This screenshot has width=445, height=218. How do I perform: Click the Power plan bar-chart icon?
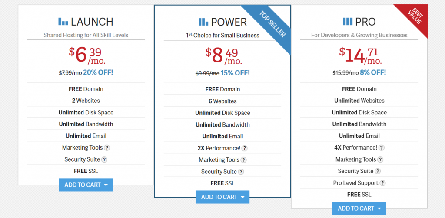203,22
